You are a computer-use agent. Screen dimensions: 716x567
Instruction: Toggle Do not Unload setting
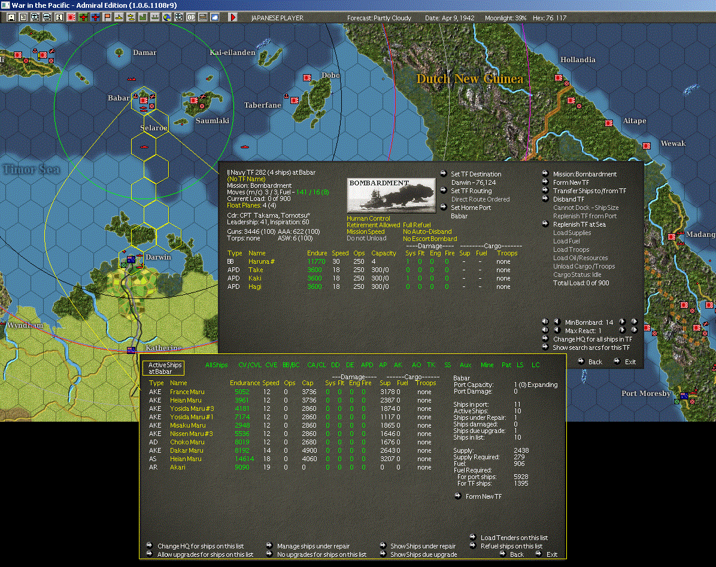366,238
